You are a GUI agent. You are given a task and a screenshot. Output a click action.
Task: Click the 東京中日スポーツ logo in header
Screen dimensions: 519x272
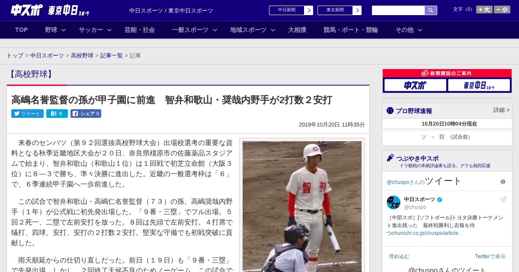[x=69, y=11]
